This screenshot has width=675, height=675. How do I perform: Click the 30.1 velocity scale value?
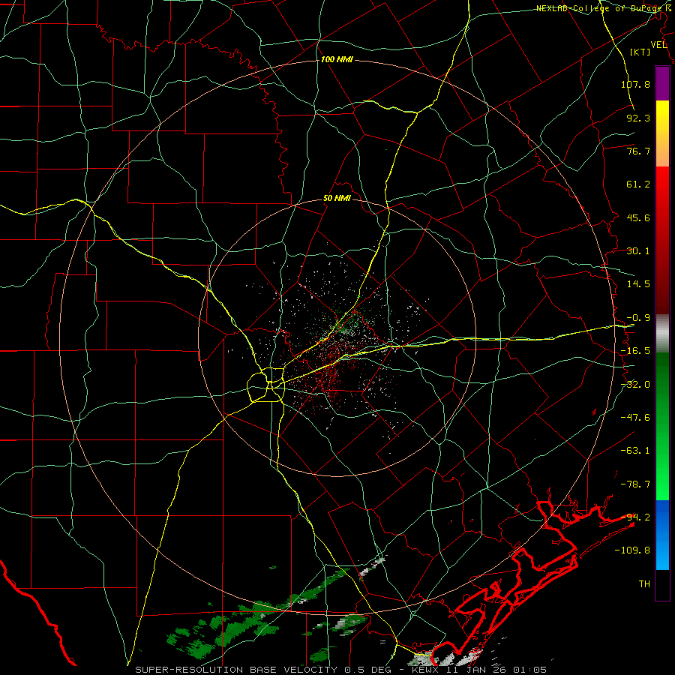[638, 251]
